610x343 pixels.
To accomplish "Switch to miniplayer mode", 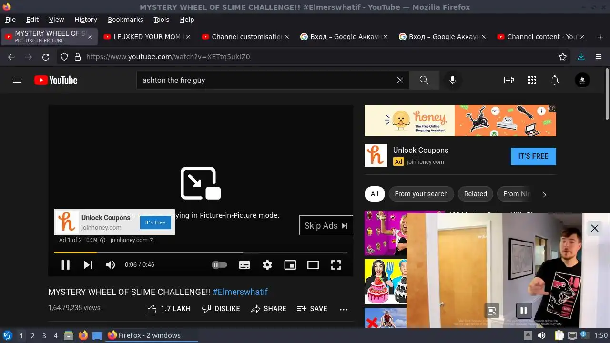I will pos(290,265).
